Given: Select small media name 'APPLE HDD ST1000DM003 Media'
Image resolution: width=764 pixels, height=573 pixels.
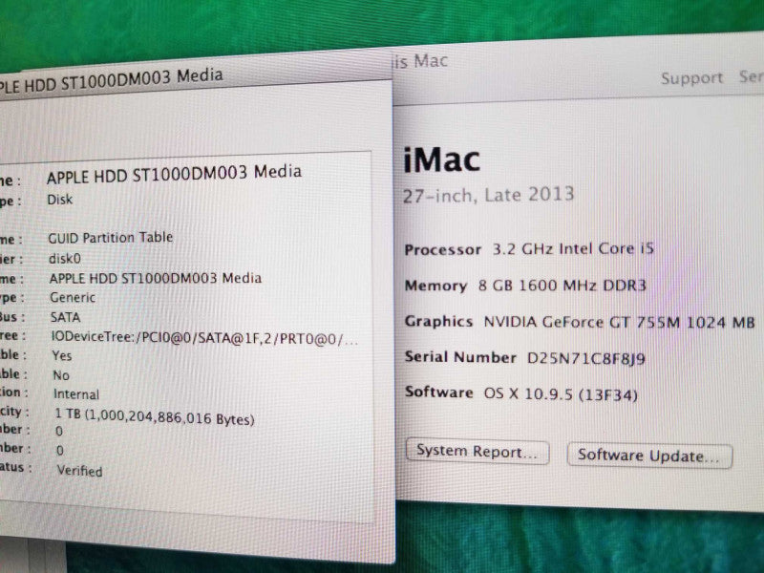Looking at the screenshot, I should (x=156, y=278).
